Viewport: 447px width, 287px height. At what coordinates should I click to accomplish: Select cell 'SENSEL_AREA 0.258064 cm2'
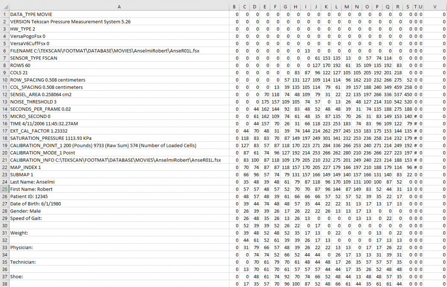(119, 94)
